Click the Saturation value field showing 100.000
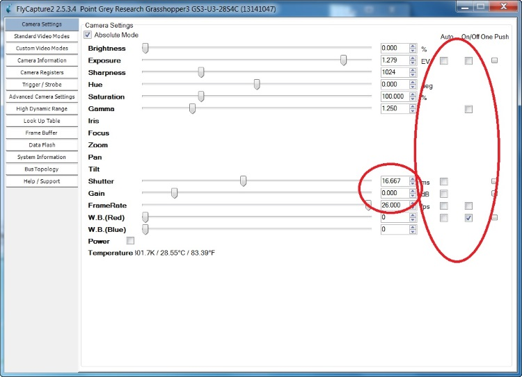The width and height of the screenshot is (522, 377). [395, 97]
